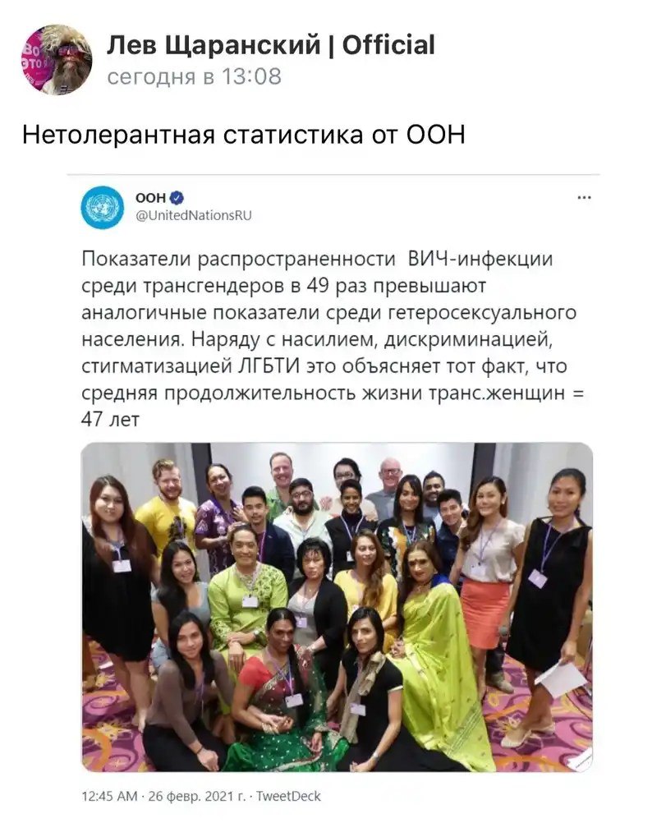The height and width of the screenshot is (823, 666).
Task: Click the tweet time 12:45 AM
Action: (x=109, y=796)
